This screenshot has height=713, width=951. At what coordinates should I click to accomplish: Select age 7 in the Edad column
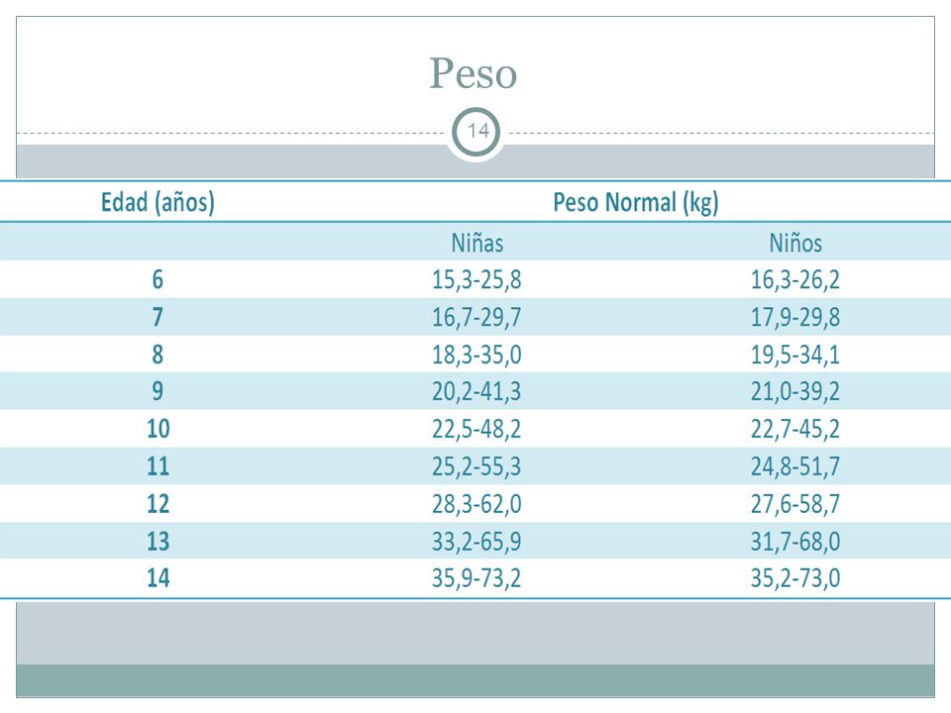pos(158,317)
